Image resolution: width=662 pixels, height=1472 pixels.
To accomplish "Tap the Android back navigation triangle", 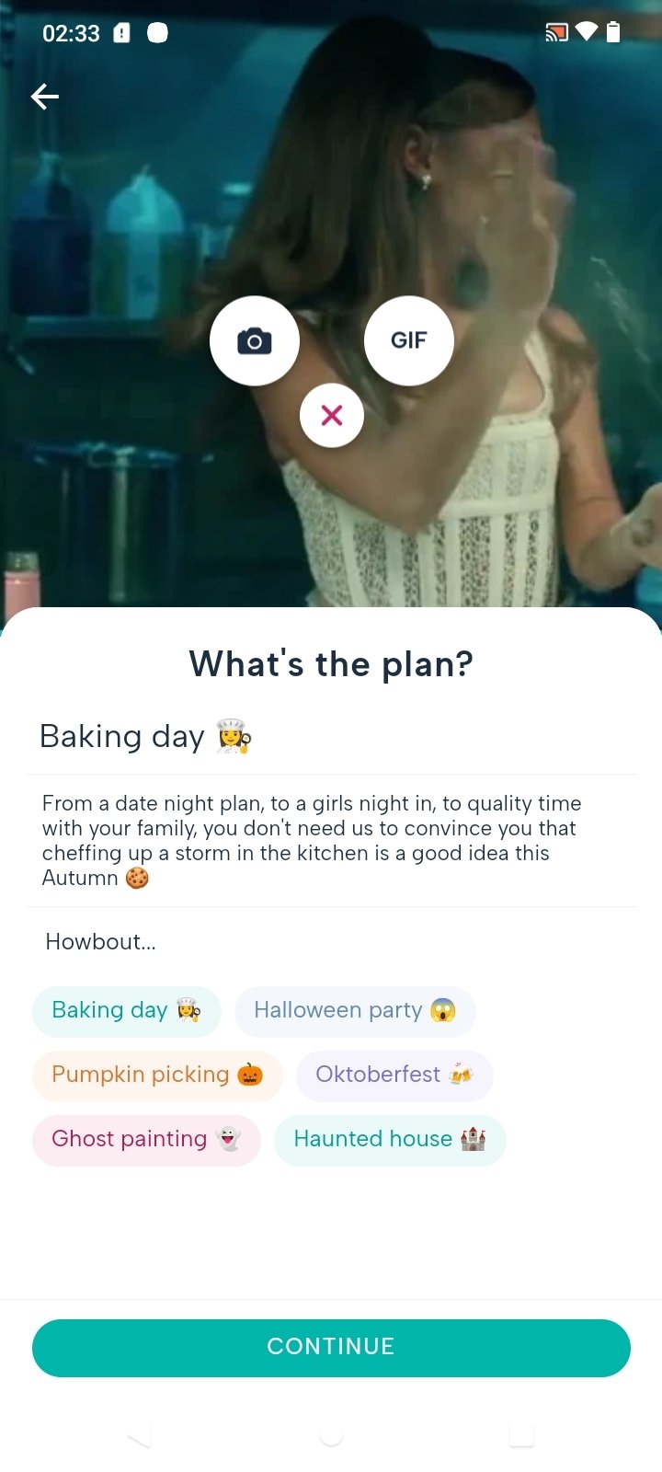I will (x=140, y=1434).
